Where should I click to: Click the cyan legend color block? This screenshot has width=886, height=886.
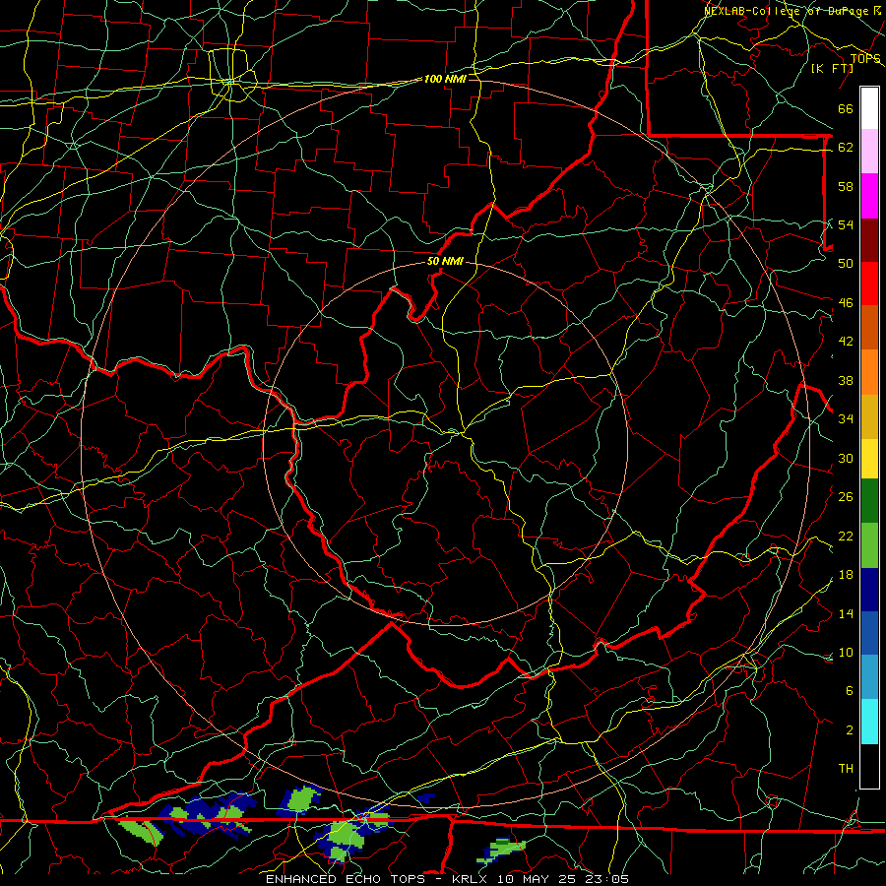click(x=869, y=722)
